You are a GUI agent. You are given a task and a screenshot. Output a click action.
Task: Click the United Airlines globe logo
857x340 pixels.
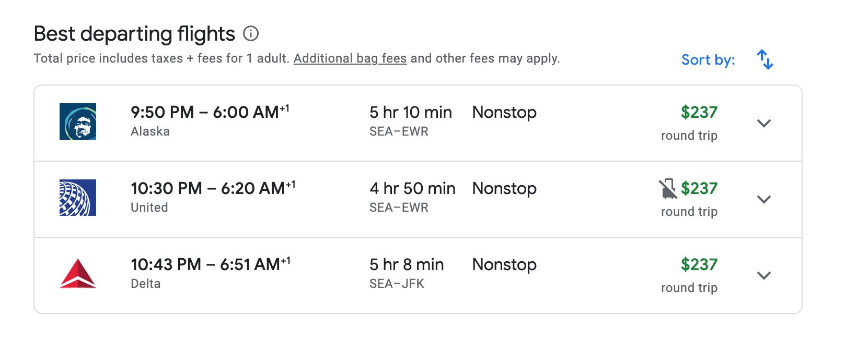78,198
